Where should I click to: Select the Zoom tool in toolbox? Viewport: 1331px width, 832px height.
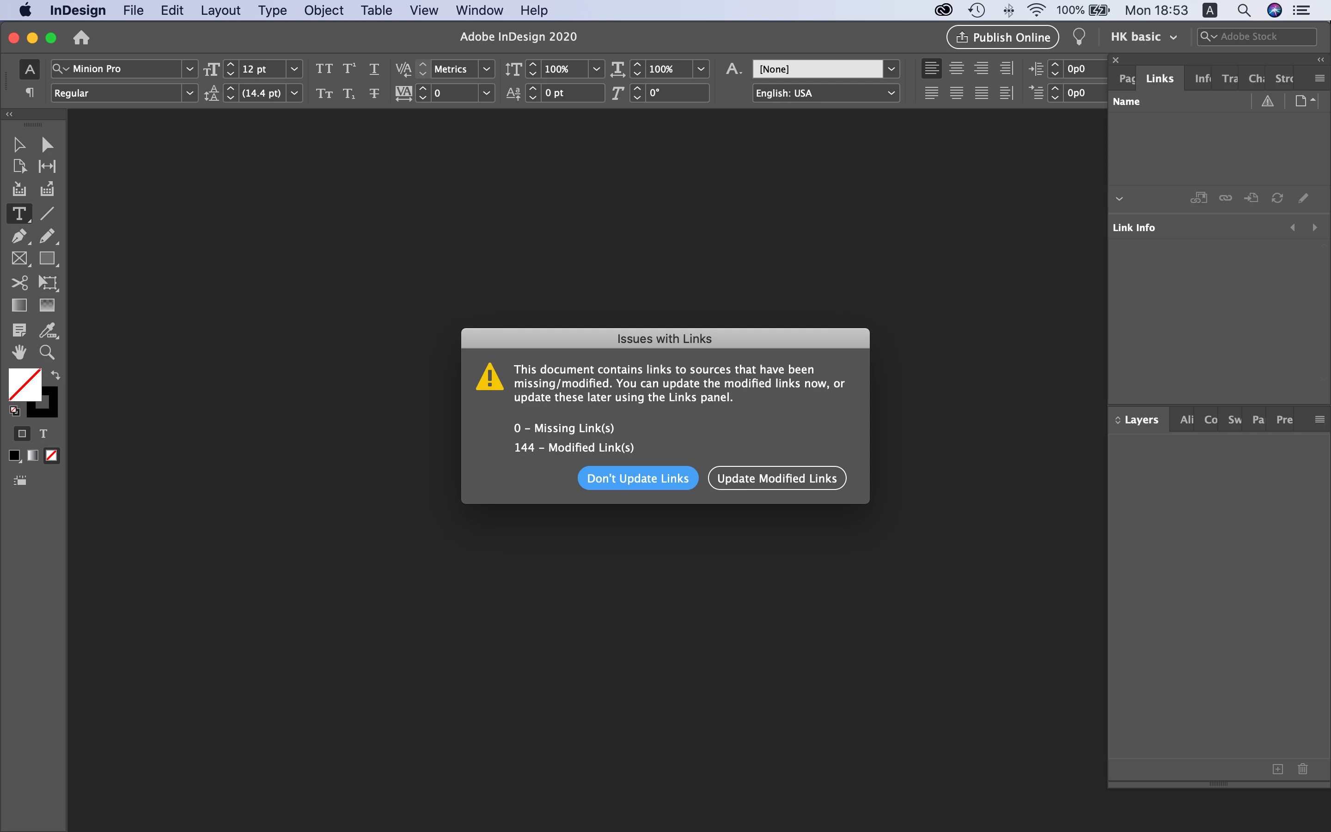pos(47,352)
